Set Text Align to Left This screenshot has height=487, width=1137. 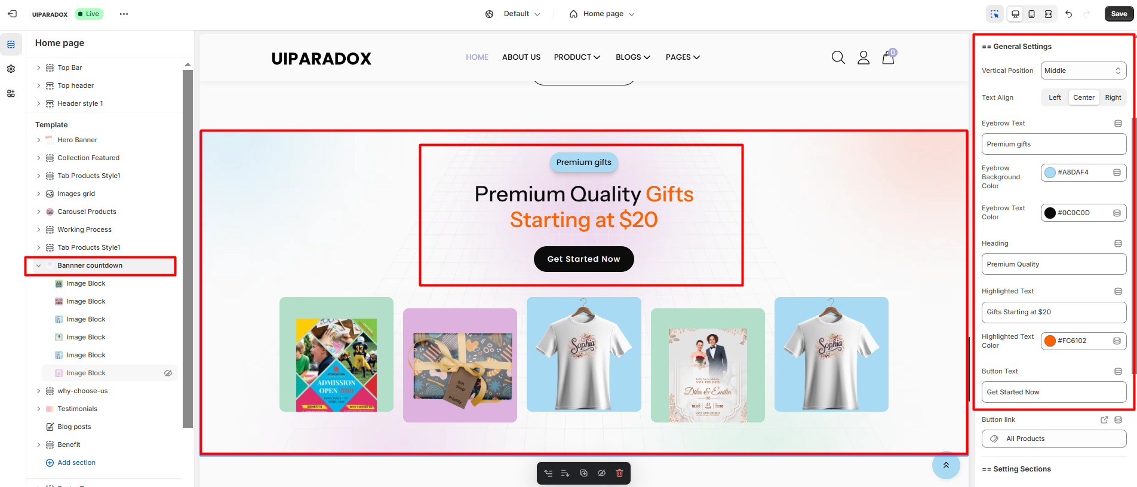point(1055,97)
